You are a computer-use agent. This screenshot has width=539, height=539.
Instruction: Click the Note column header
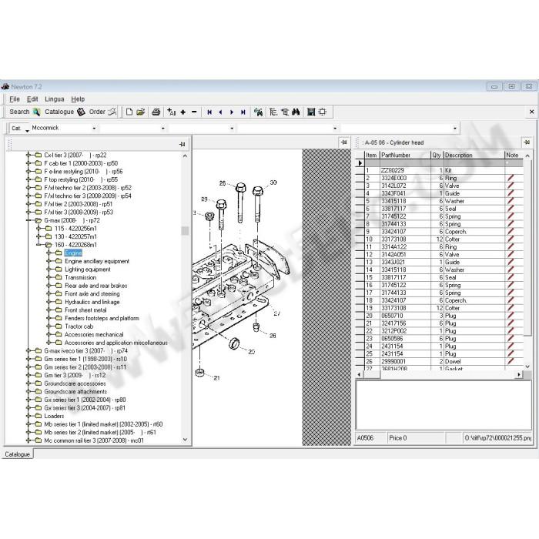[x=514, y=155]
